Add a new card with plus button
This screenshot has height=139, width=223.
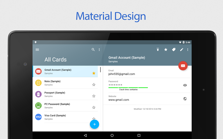point(94,124)
